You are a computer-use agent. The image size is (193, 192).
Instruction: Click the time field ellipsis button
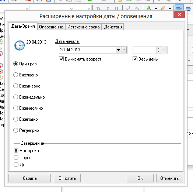(x=164, y=50)
